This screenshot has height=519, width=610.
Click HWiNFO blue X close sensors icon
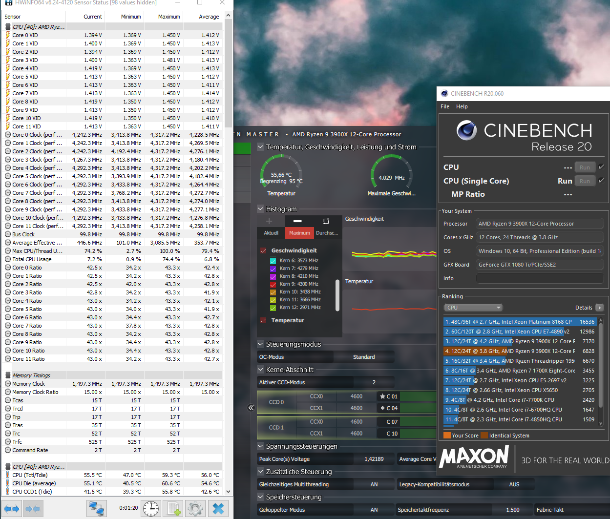219,509
